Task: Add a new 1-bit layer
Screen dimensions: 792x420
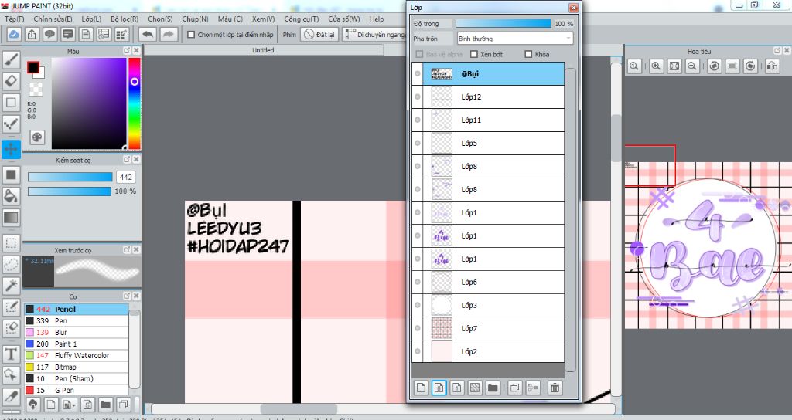Action: pos(456,388)
